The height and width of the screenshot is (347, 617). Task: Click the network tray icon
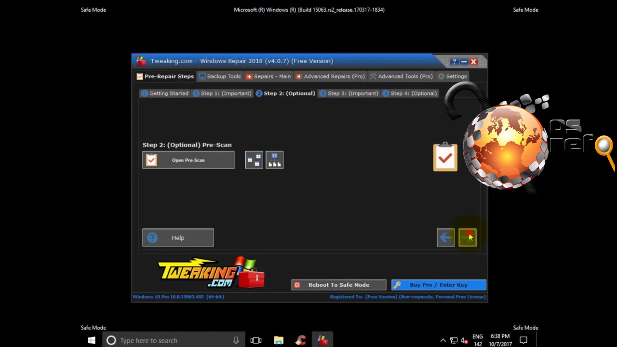[x=454, y=340]
